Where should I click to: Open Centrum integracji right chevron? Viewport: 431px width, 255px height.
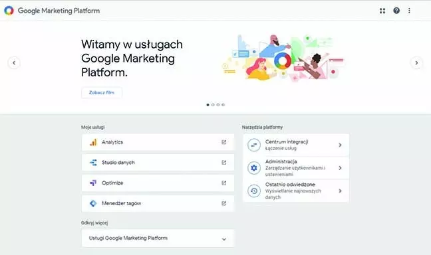click(x=341, y=145)
